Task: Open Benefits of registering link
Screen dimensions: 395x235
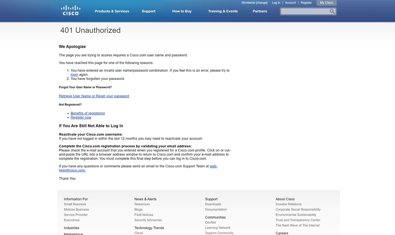Action: 88,113
